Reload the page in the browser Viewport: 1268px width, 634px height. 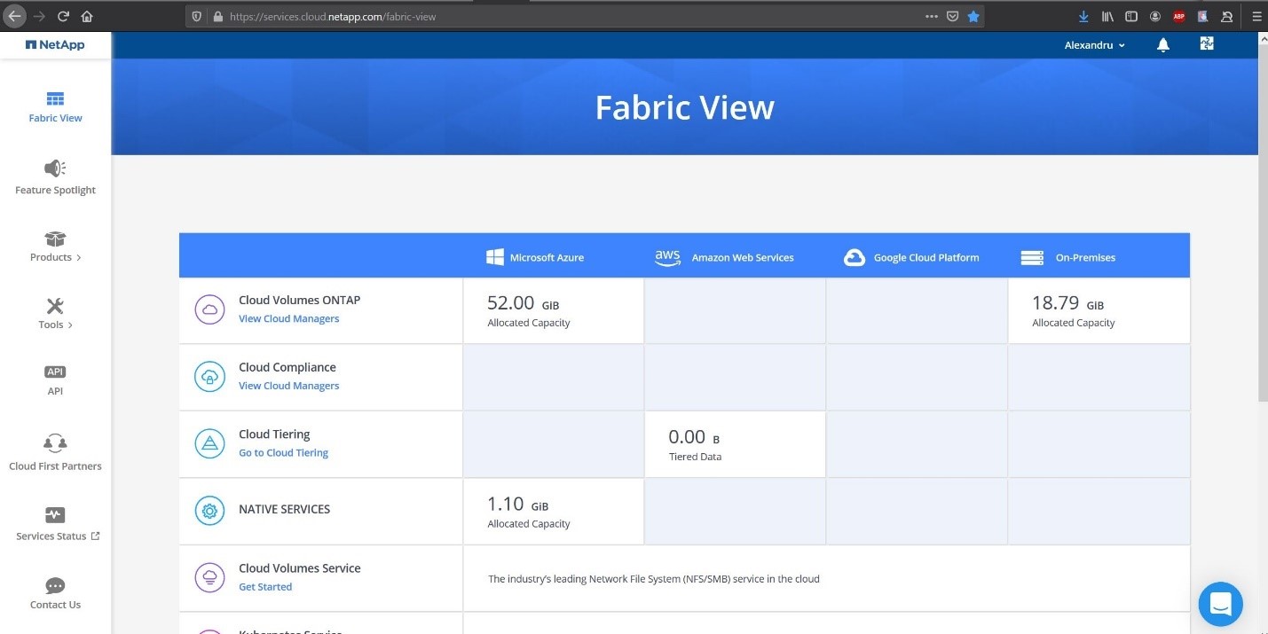pyautogui.click(x=63, y=16)
